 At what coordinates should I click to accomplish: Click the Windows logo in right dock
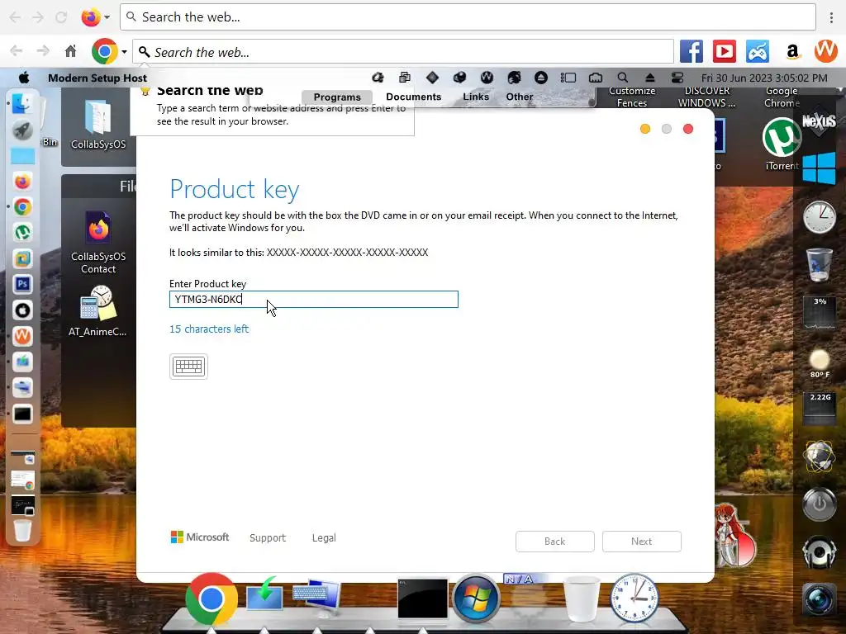(819, 168)
